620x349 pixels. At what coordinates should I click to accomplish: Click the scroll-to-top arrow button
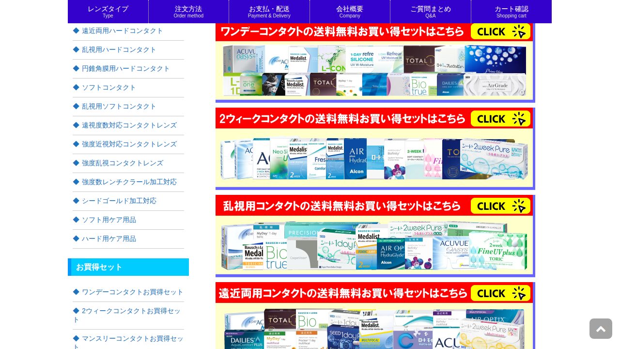point(601,329)
